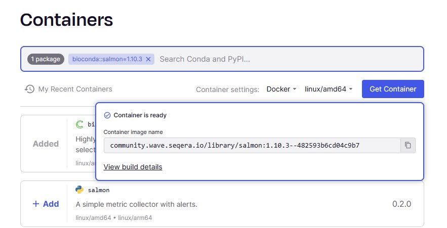Click the salmon package name
Viewport: 447px width, 228px height.
click(x=99, y=190)
